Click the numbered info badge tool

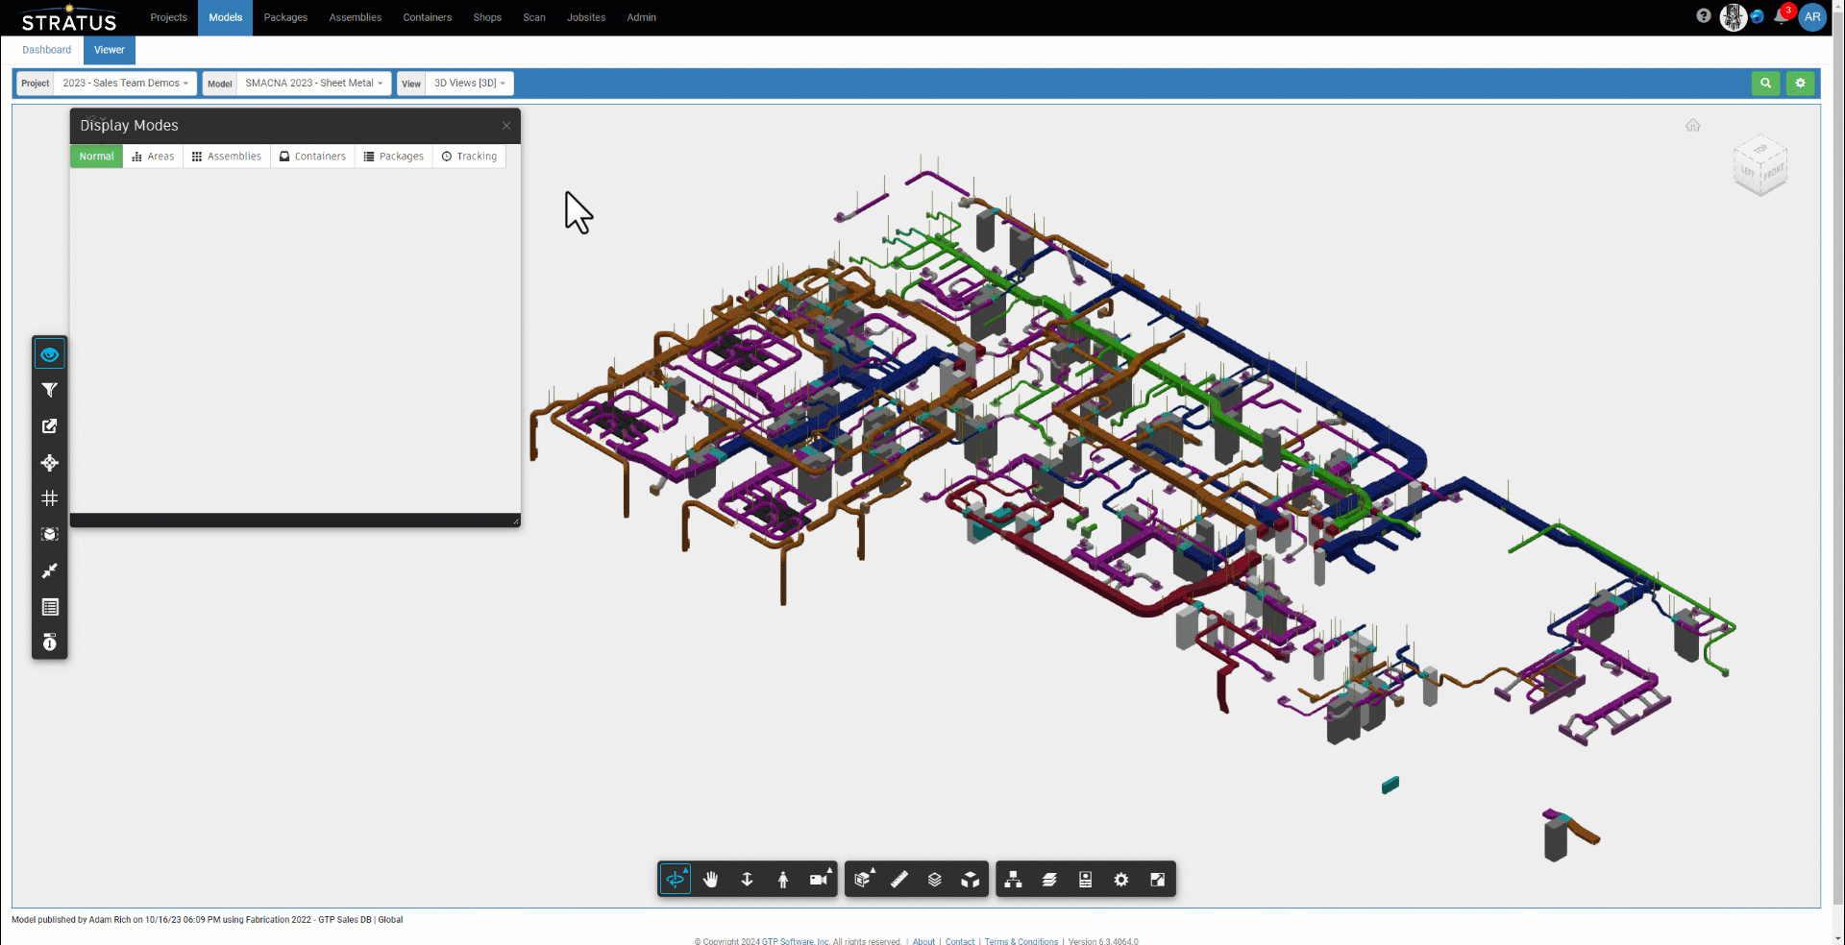50,642
